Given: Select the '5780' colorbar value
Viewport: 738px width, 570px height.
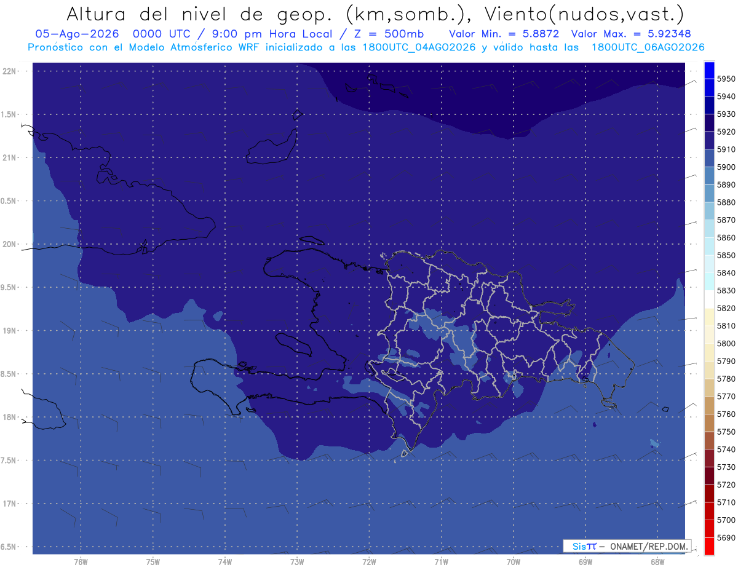Looking at the screenshot, I should coord(726,379).
